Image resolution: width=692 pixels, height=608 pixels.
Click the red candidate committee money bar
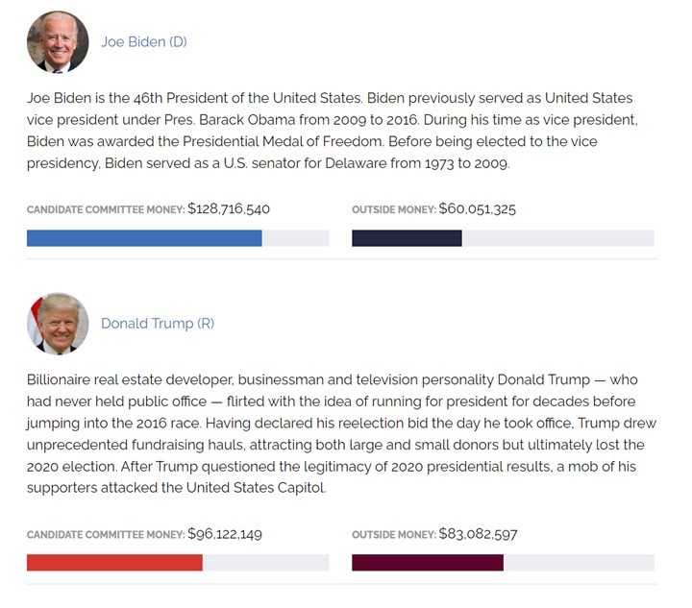pyautogui.click(x=114, y=563)
